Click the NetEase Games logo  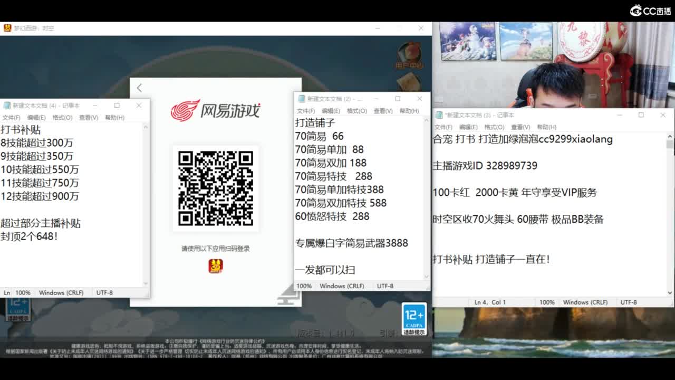(216, 110)
